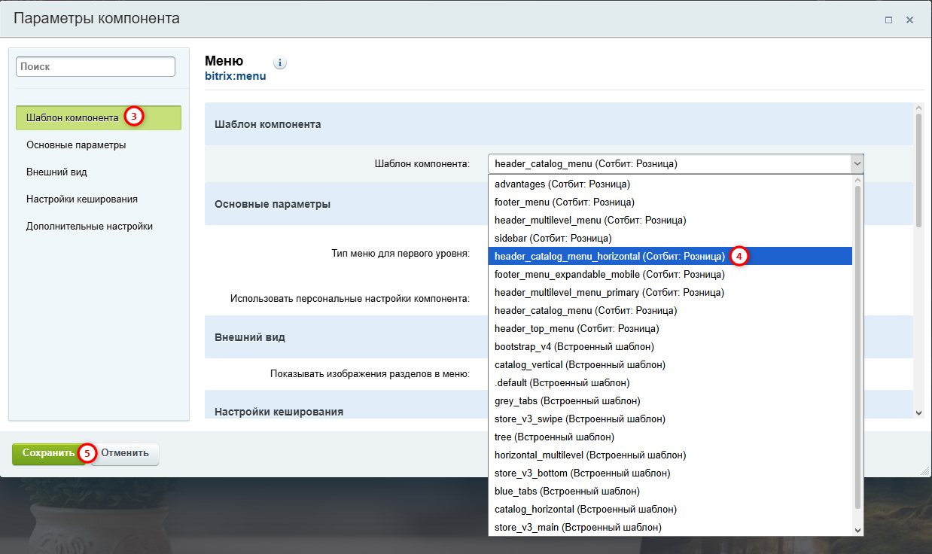Choose store_v3_main template option
This screenshot has width=932, height=554.
coord(670,527)
